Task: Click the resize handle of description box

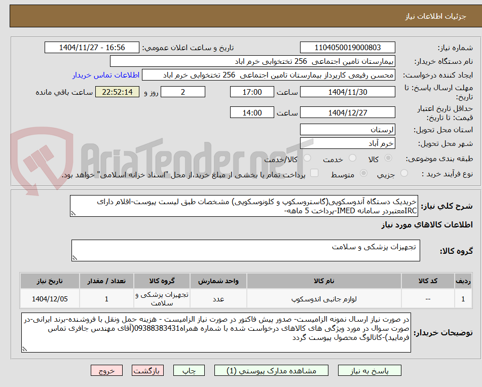Action: tap(73, 213)
